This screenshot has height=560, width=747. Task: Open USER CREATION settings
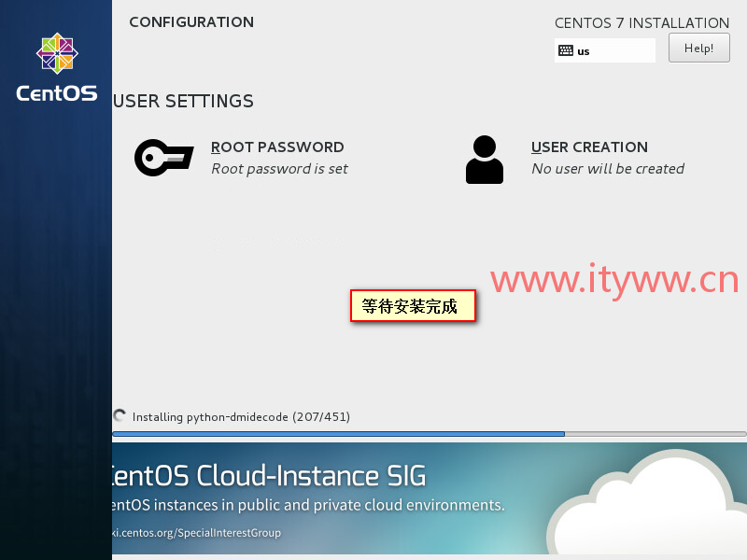[589, 147]
